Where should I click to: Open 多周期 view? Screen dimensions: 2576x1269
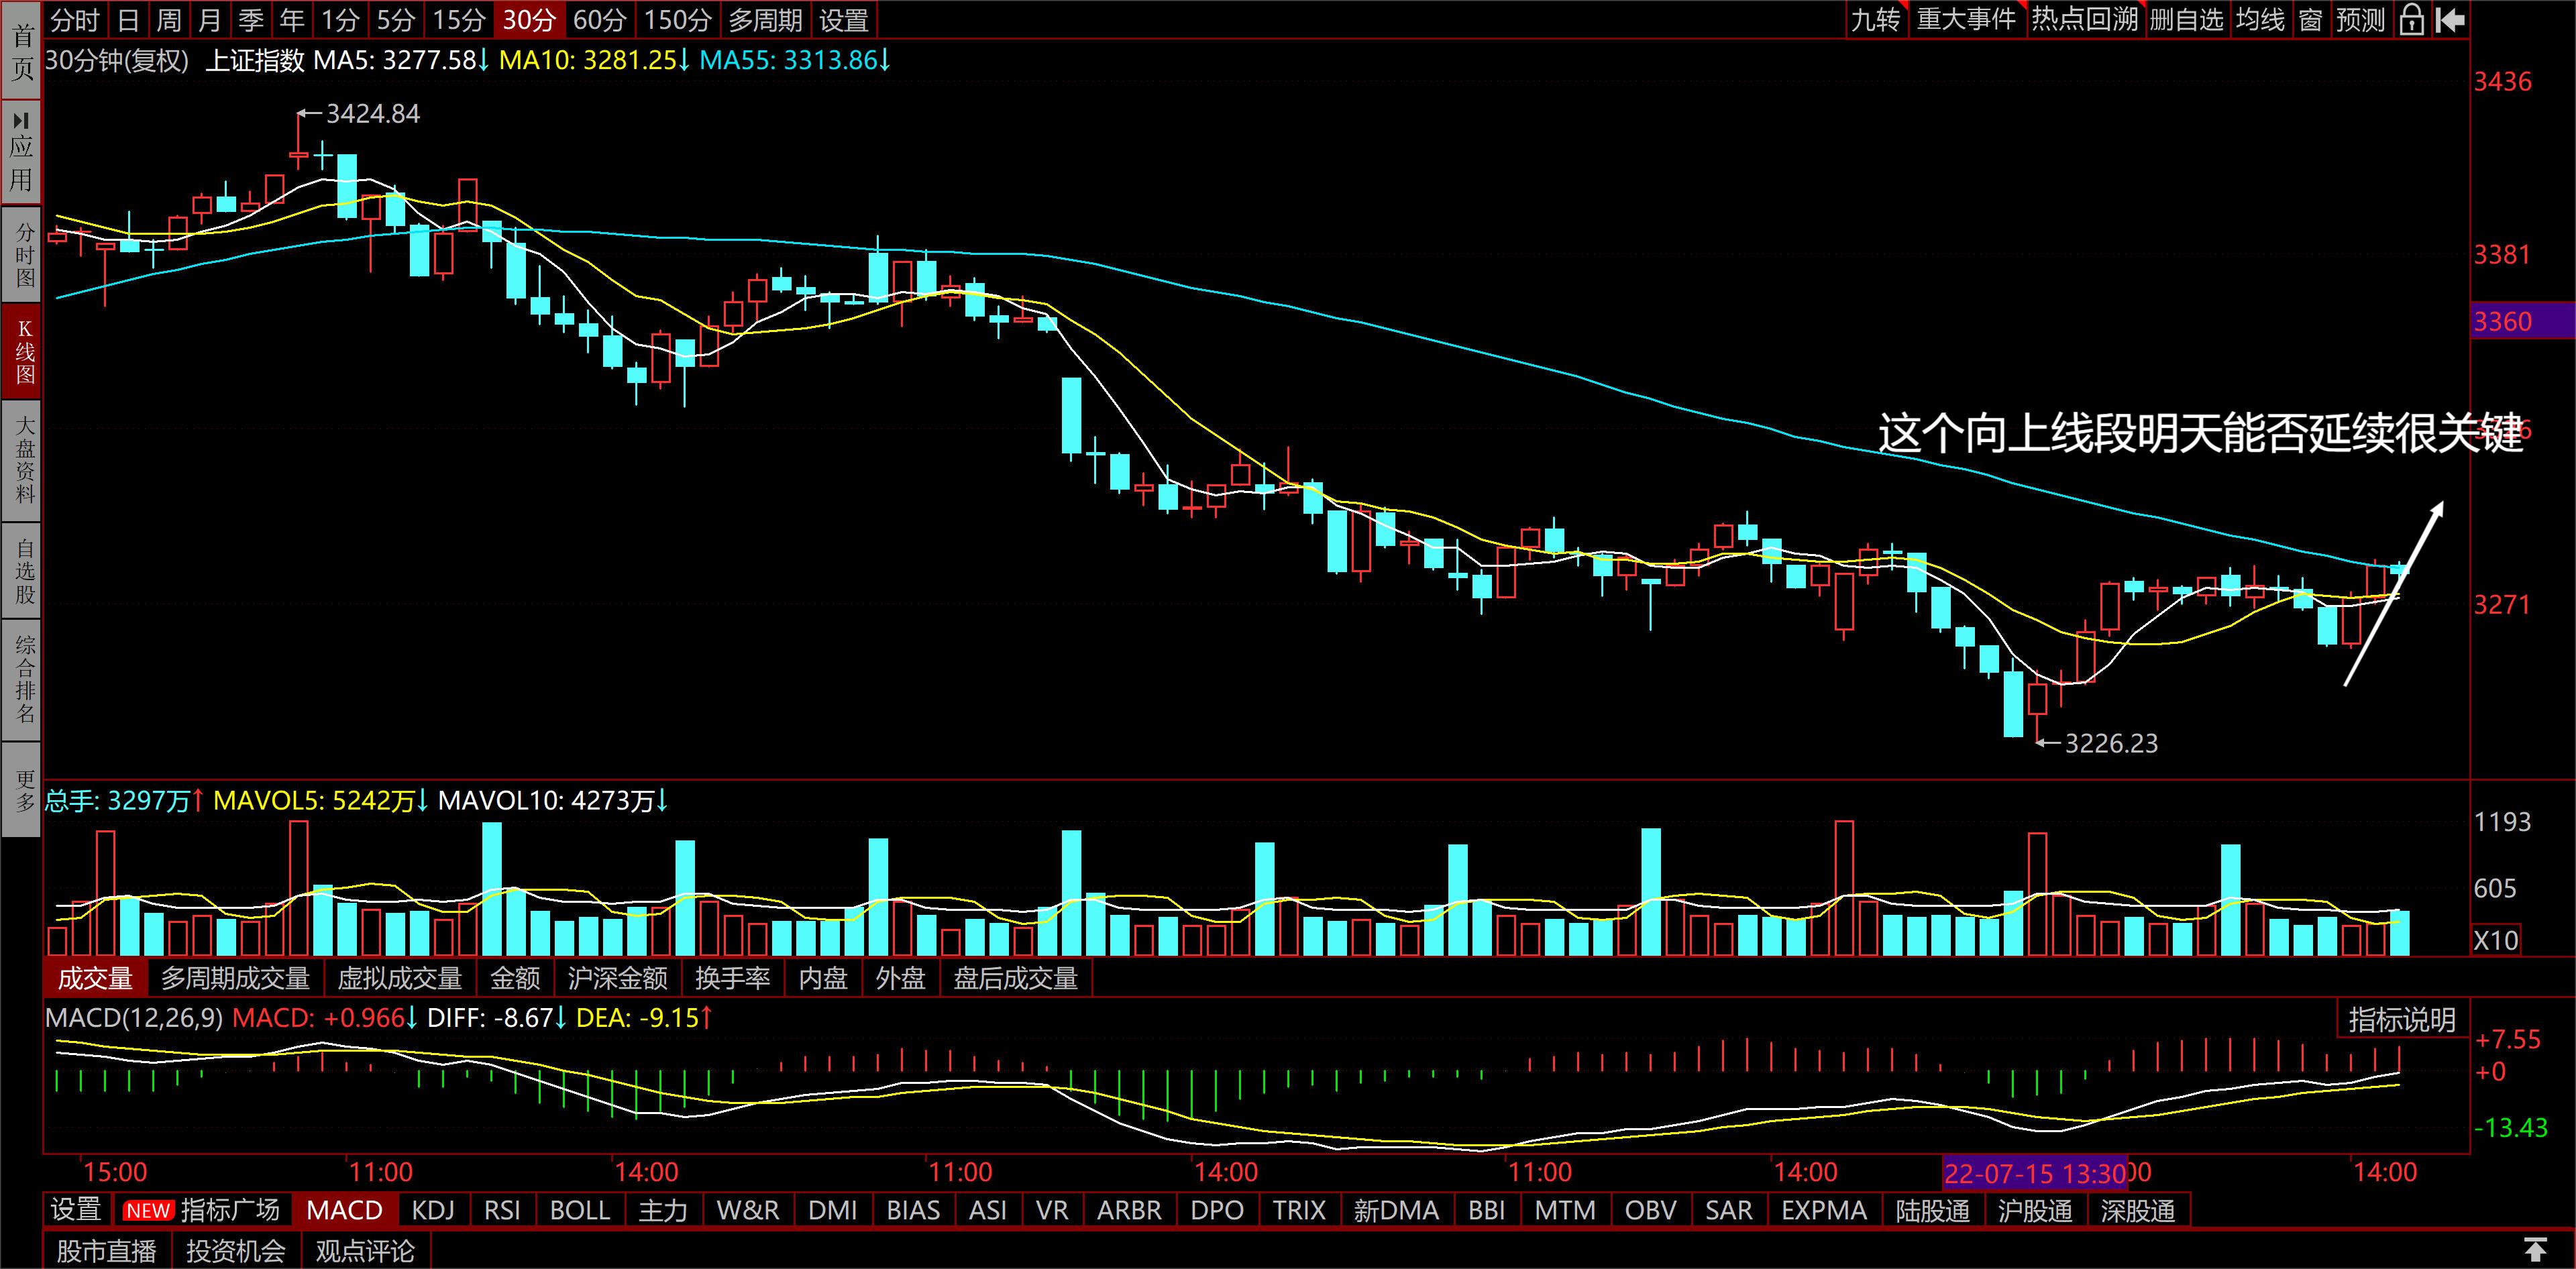point(765,19)
